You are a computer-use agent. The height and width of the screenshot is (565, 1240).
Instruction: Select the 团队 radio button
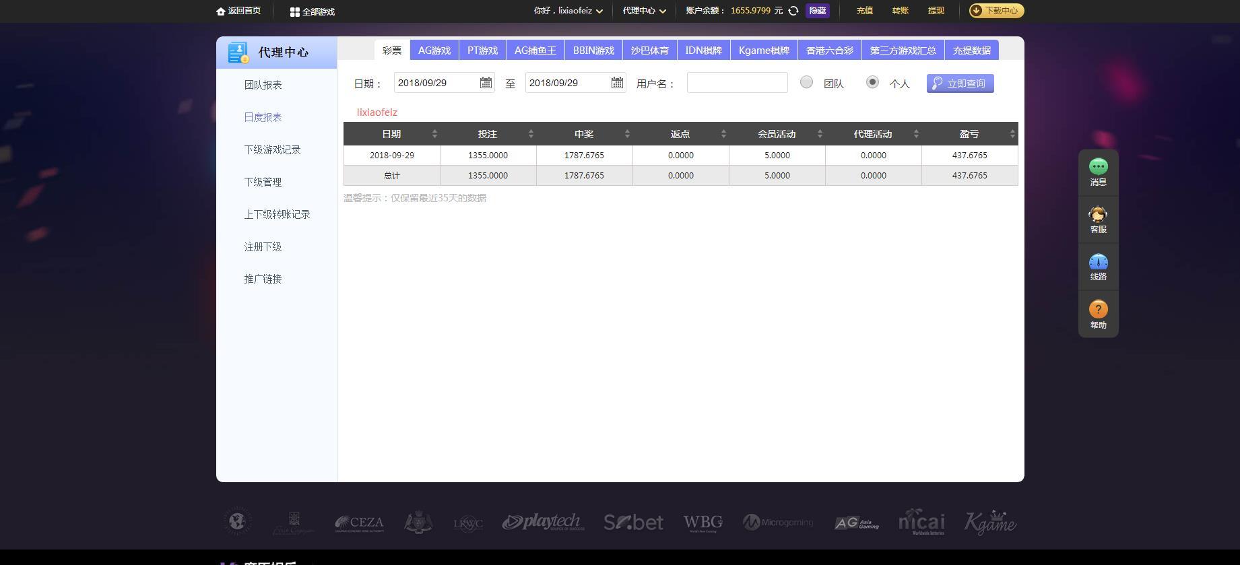click(x=806, y=82)
